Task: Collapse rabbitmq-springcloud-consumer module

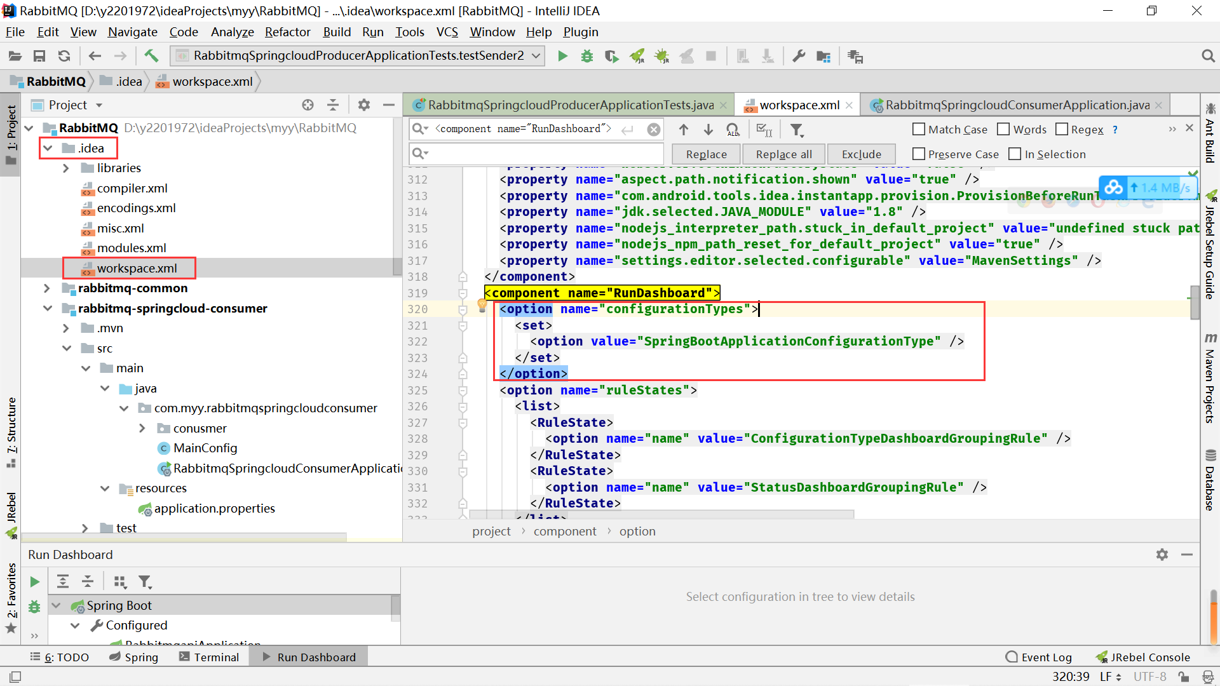Action: click(x=48, y=308)
